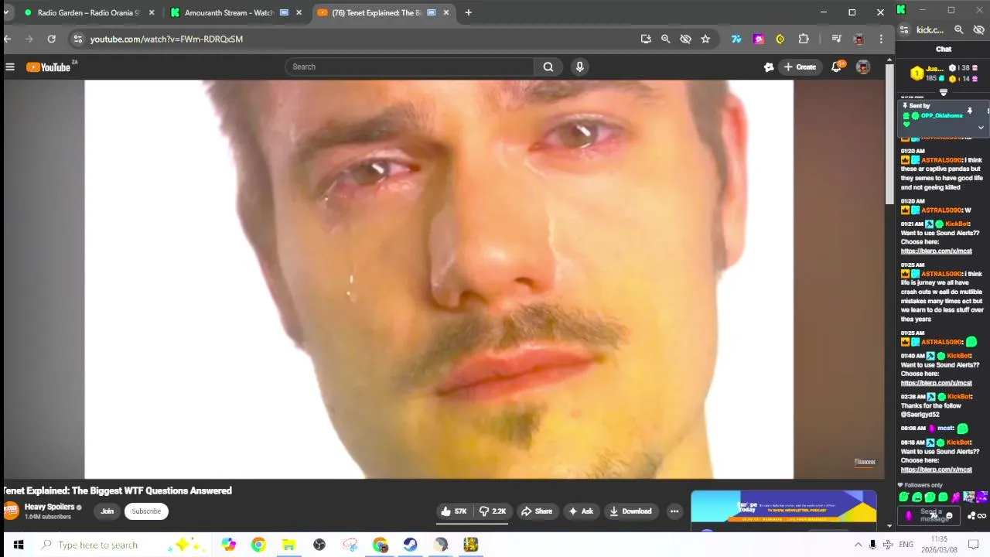Reload the YouTube page
990x557 pixels.
coord(51,39)
